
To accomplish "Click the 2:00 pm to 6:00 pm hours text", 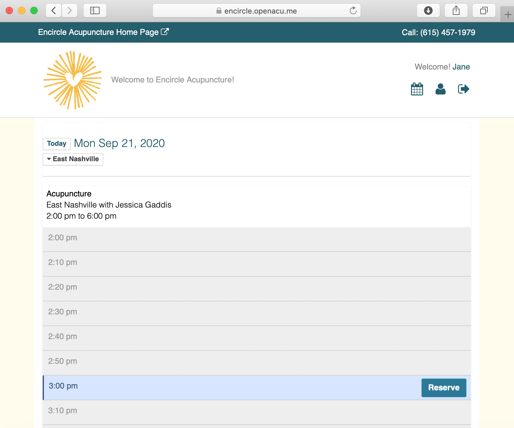I will click(81, 216).
